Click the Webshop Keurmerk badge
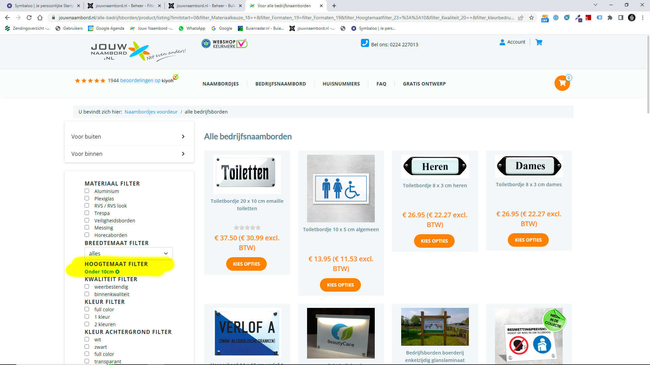This screenshot has width=650, height=365. click(224, 44)
